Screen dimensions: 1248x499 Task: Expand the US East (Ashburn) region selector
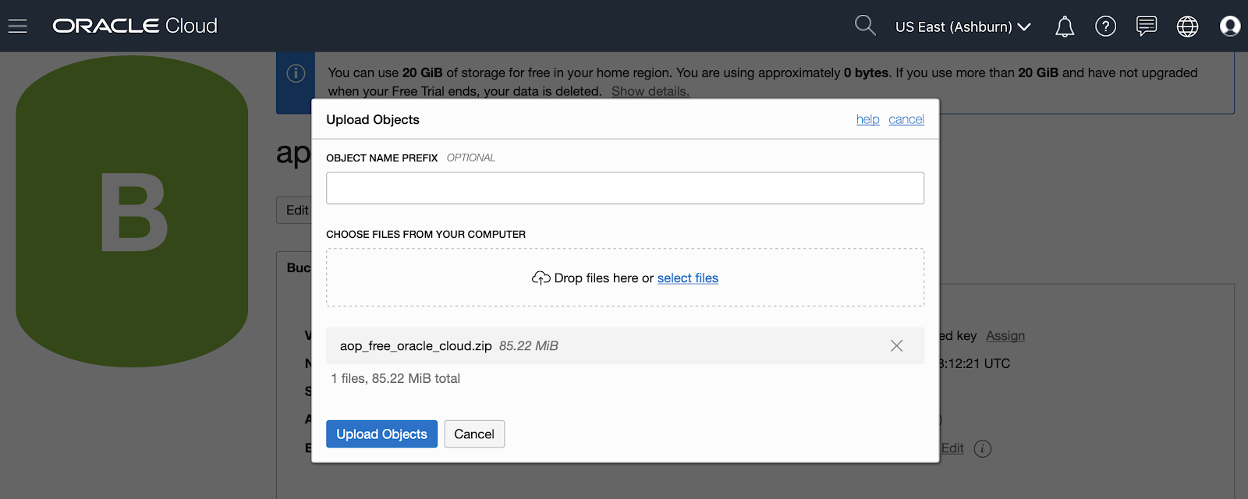(x=963, y=27)
